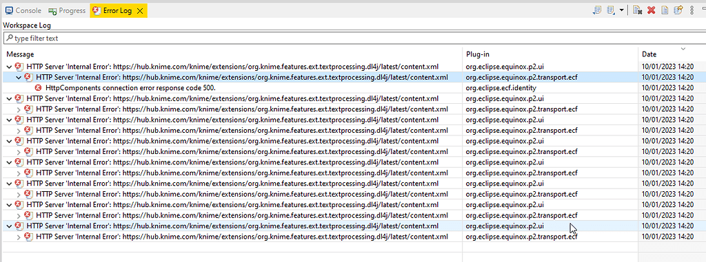Select the Error Log tab

112,11
